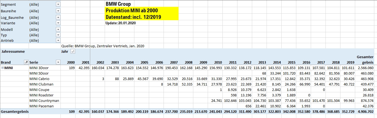Open the Antrieb filter dropdown
Screen dimensions: 377x118
pyautogui.click(x=58, y=40)
